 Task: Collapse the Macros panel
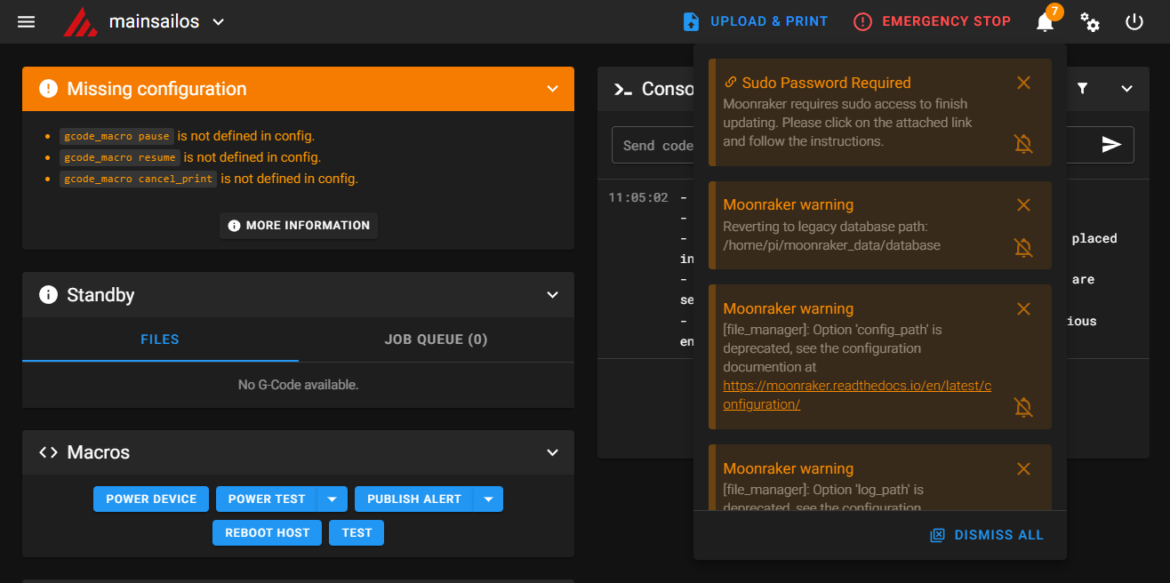coord(552,452)
